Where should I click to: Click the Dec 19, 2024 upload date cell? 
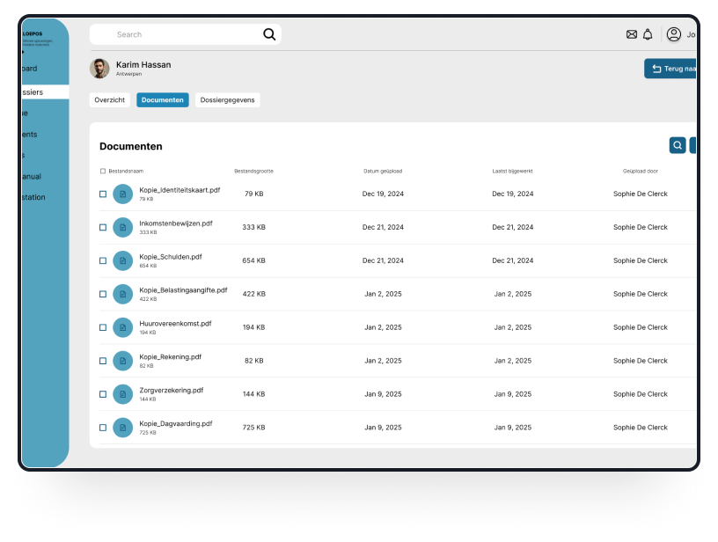[383, 194]
